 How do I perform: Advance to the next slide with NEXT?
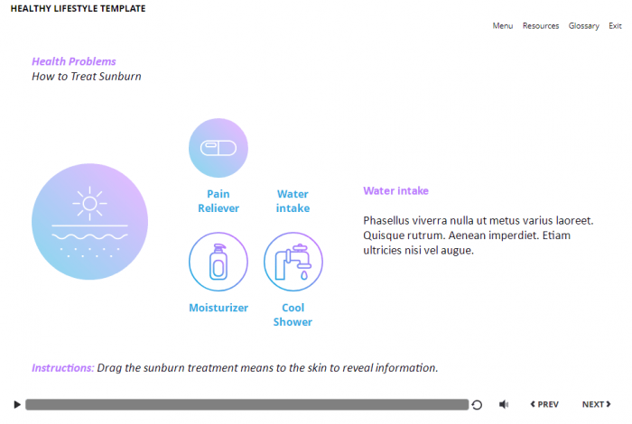(x=596, y=405)
